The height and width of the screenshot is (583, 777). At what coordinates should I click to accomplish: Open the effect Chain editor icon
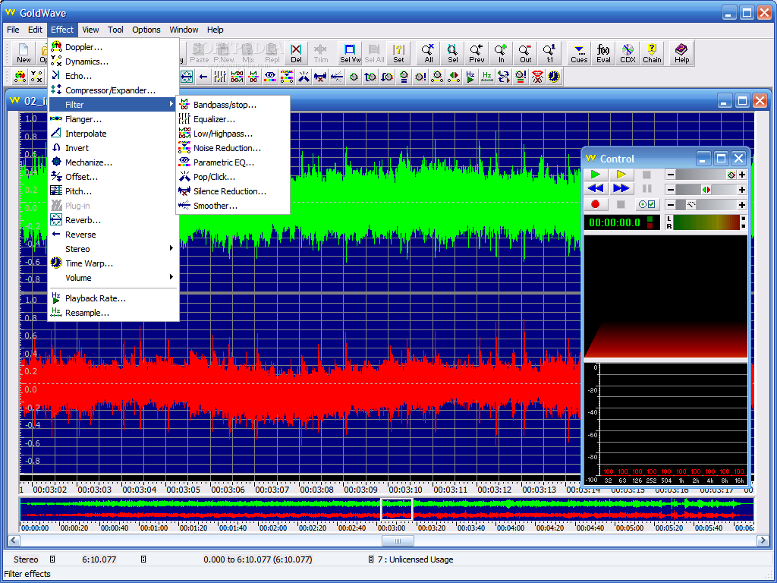[x=652, y=53]
